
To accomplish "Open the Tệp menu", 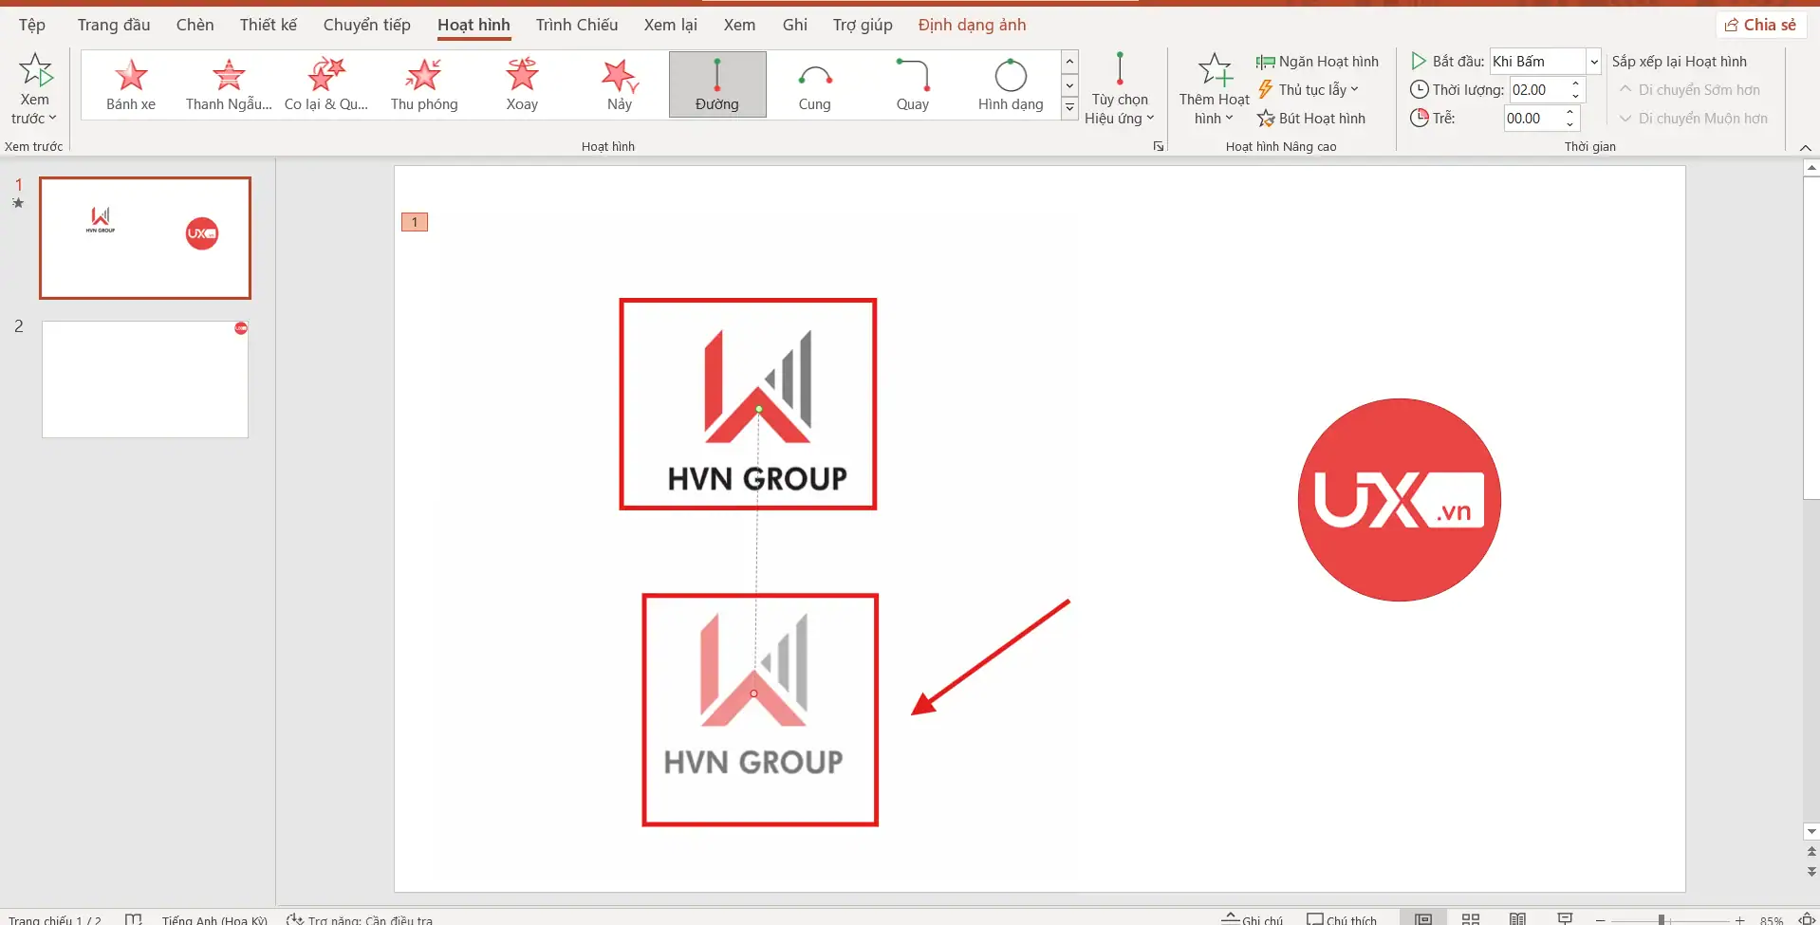I will tap(32, 25).
